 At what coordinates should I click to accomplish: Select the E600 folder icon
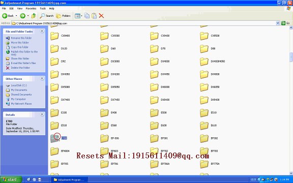pos(154,126)
